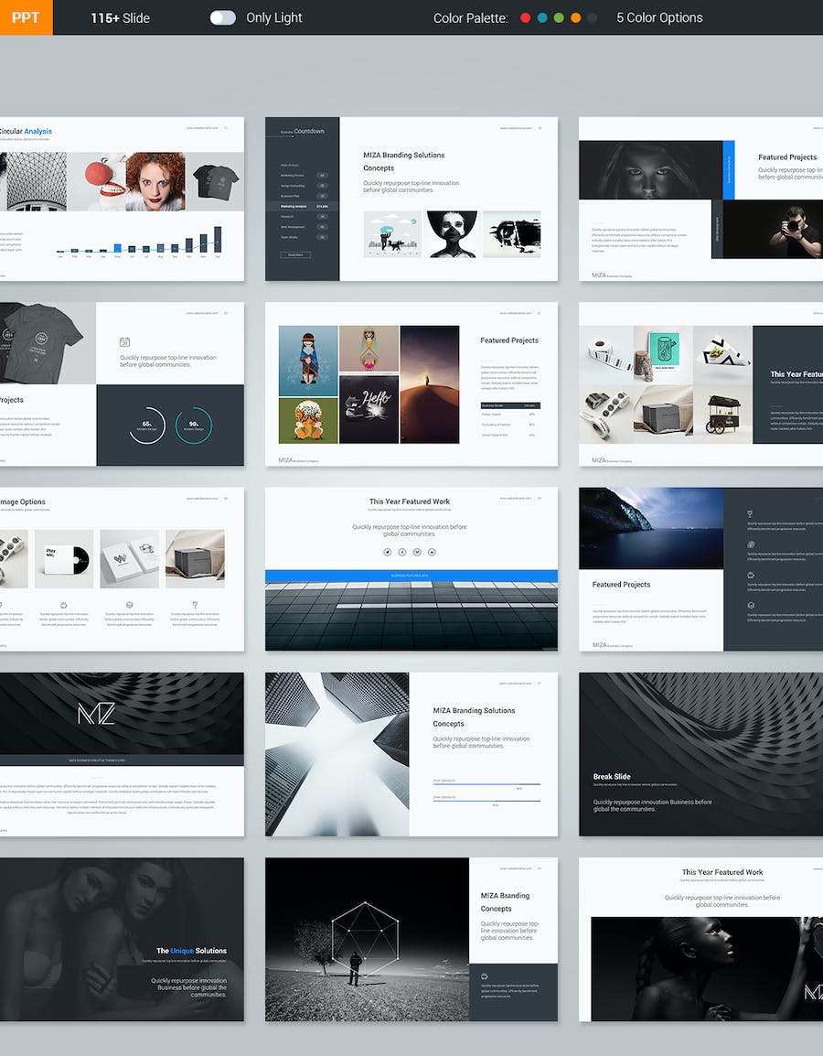Screen dimensions: 823x1056
Task: Open the Hello lettering artwork thumbnail
Action: (369, 409)
